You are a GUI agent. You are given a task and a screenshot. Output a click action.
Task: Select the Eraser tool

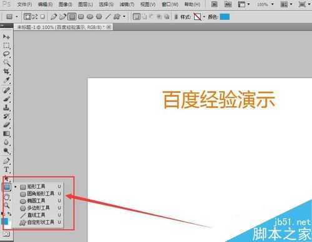6,125
